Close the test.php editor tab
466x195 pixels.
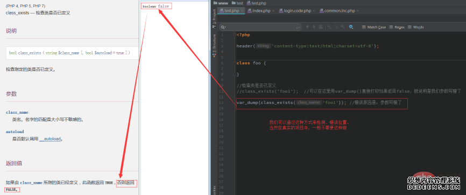(x=242, y=11)
